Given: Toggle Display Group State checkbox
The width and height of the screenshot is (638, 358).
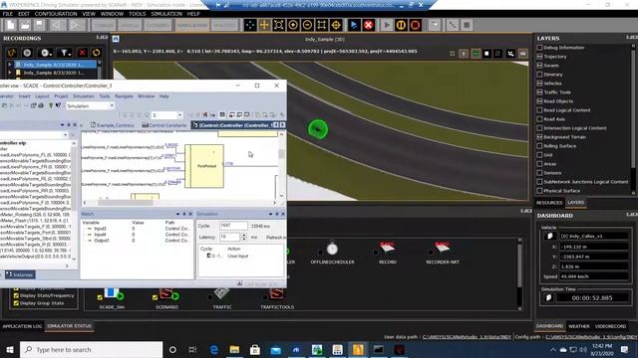Looking at the screenshot, I should (x=16, y=303).
